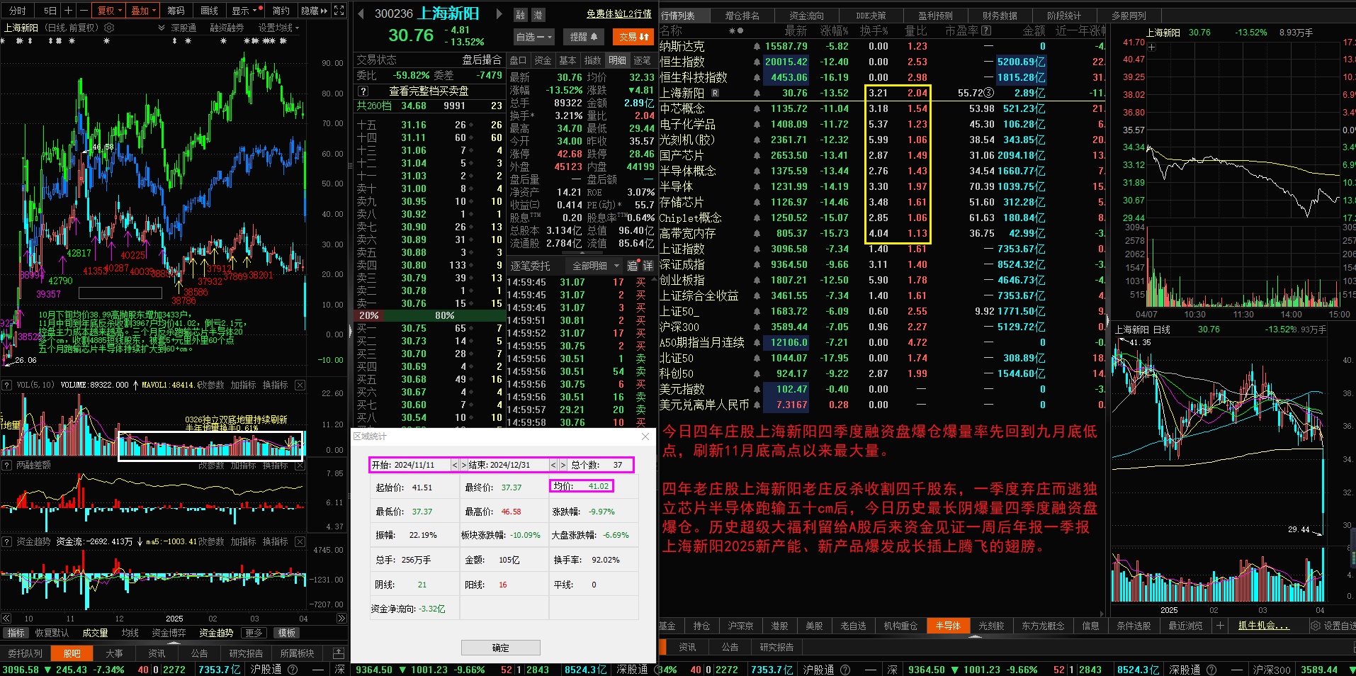Close the 资金趋势 indicator panel
The image size is (1356, 676).
[300, 541]
